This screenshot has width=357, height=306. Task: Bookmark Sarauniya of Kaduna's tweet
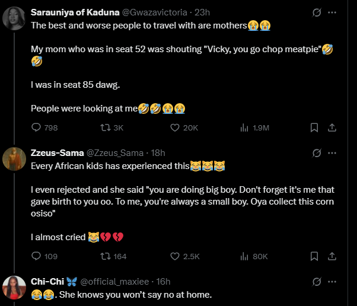click(315, 128)
